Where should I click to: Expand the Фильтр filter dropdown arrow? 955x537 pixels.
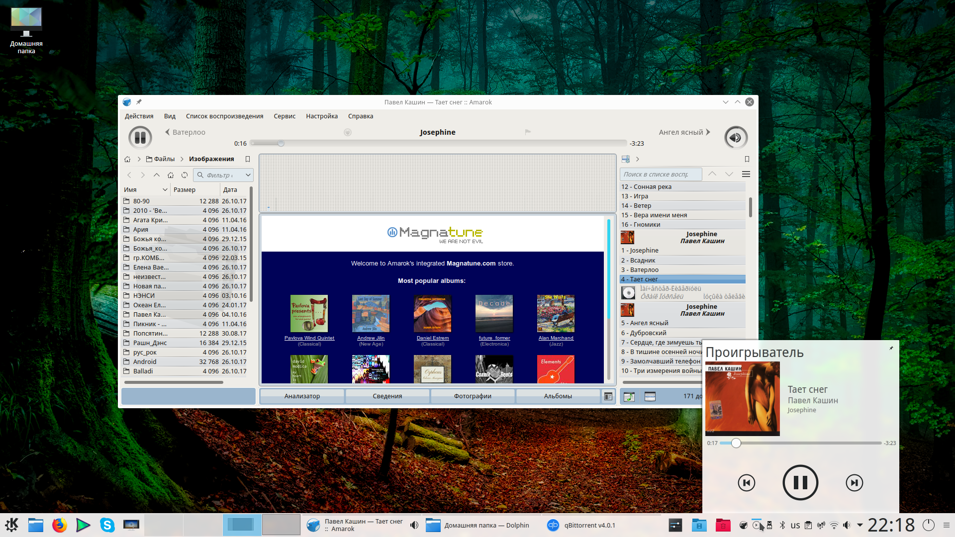(248, 175)
